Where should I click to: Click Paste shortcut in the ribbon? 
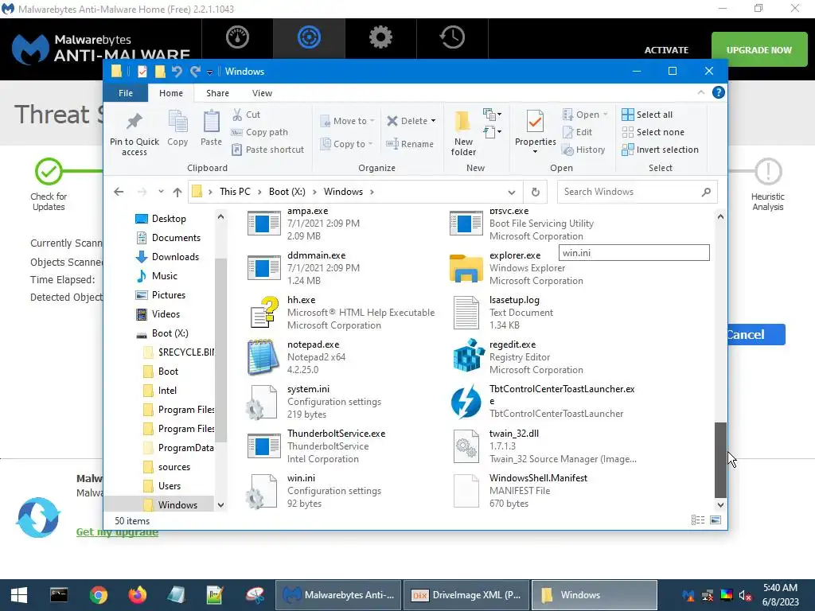coord(267,150)
